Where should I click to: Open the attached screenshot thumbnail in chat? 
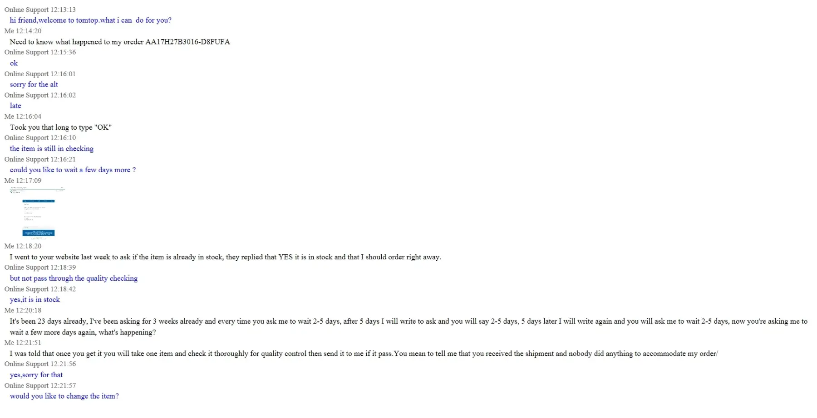coord(38,213)
